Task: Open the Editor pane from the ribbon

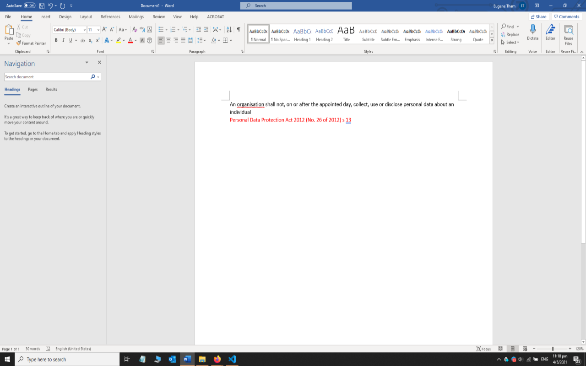Action: (550, 32)
